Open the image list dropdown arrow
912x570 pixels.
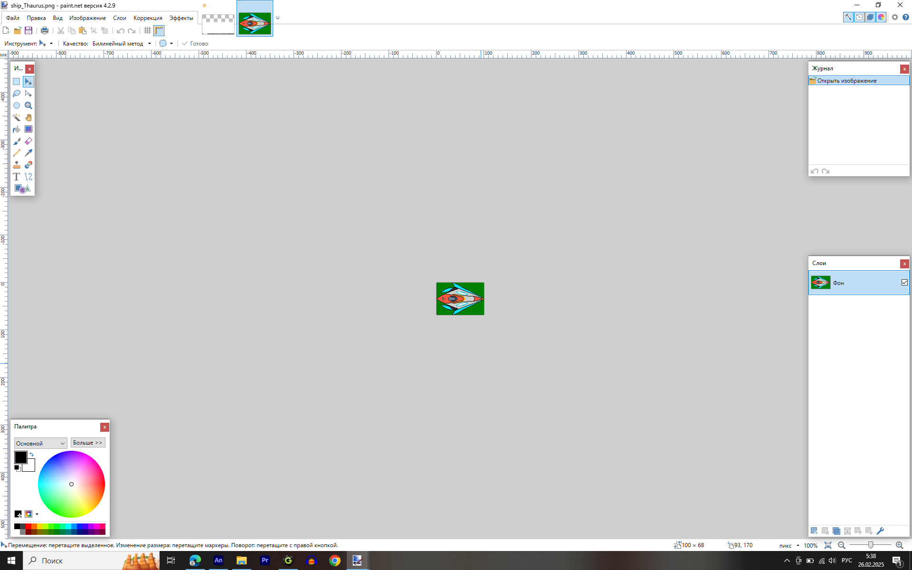(278, 18)
